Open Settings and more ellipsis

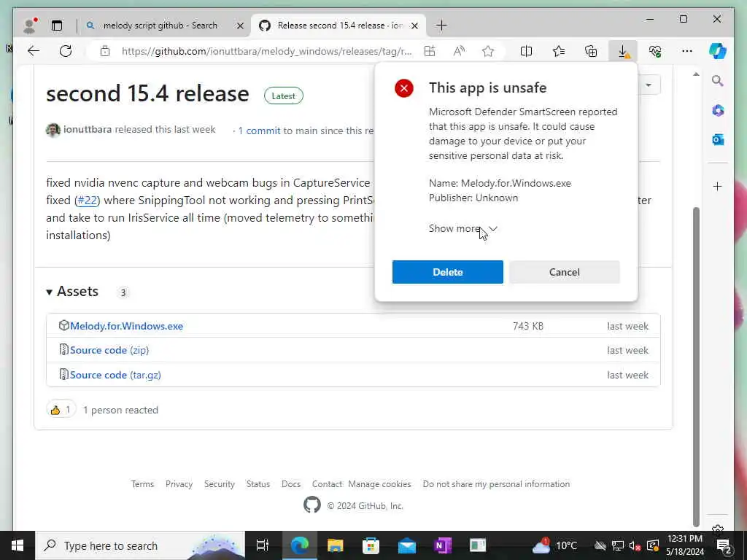tap(687, 51)
